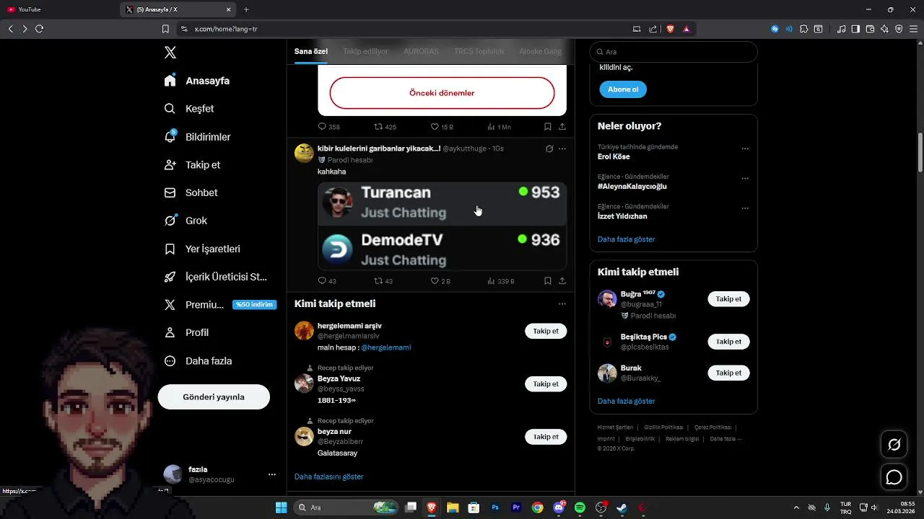Open options for İzzet Yıldızhan trend
The image size is (924, 519).
tap(745, 208)
